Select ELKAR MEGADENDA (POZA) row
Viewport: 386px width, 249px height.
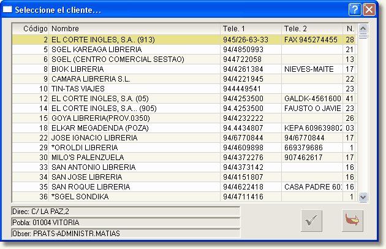pyautogui.click(x=184, y=128)
